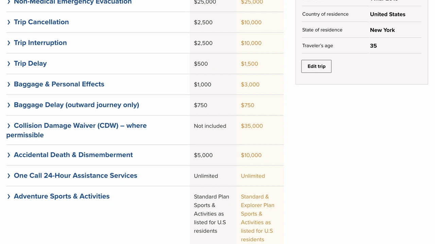This screenshot has width=435, height=244.
Task: Click Accidental Death & Dismemberment title
Action: point(73,155)
